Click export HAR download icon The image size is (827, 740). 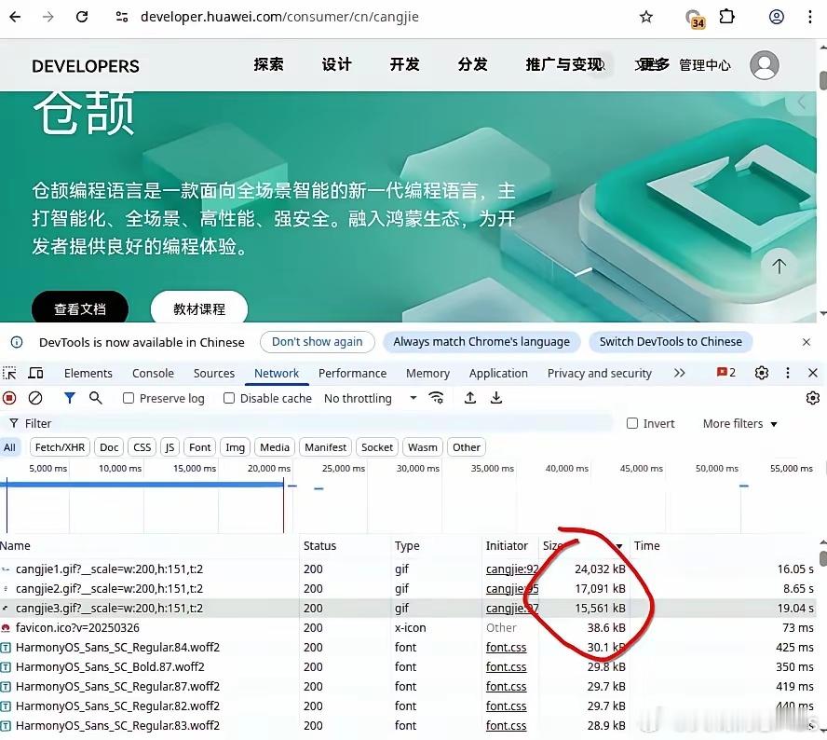pos(495,398)
